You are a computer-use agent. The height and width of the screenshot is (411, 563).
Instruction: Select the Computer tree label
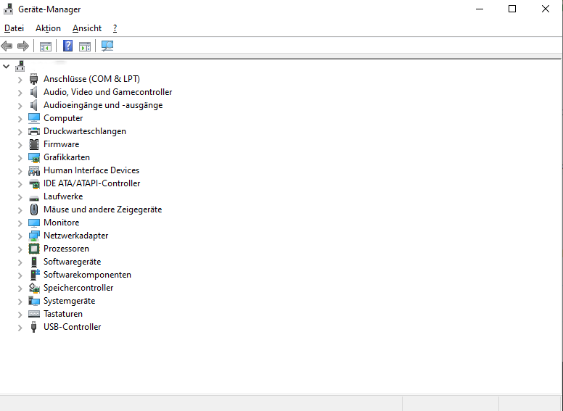tap(63, 118)
